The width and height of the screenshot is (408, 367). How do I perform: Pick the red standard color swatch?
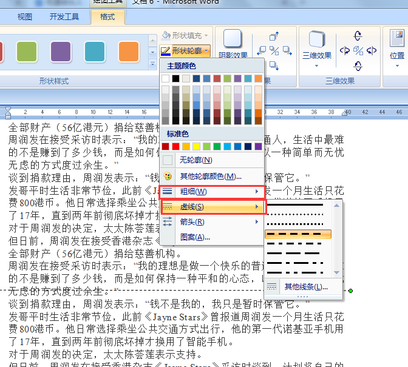pos(175,146)
